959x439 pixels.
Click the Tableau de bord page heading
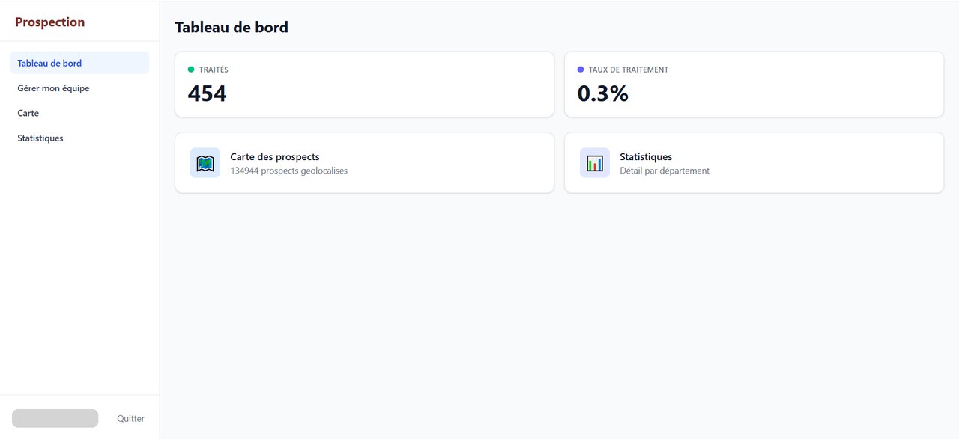(232, 27)
